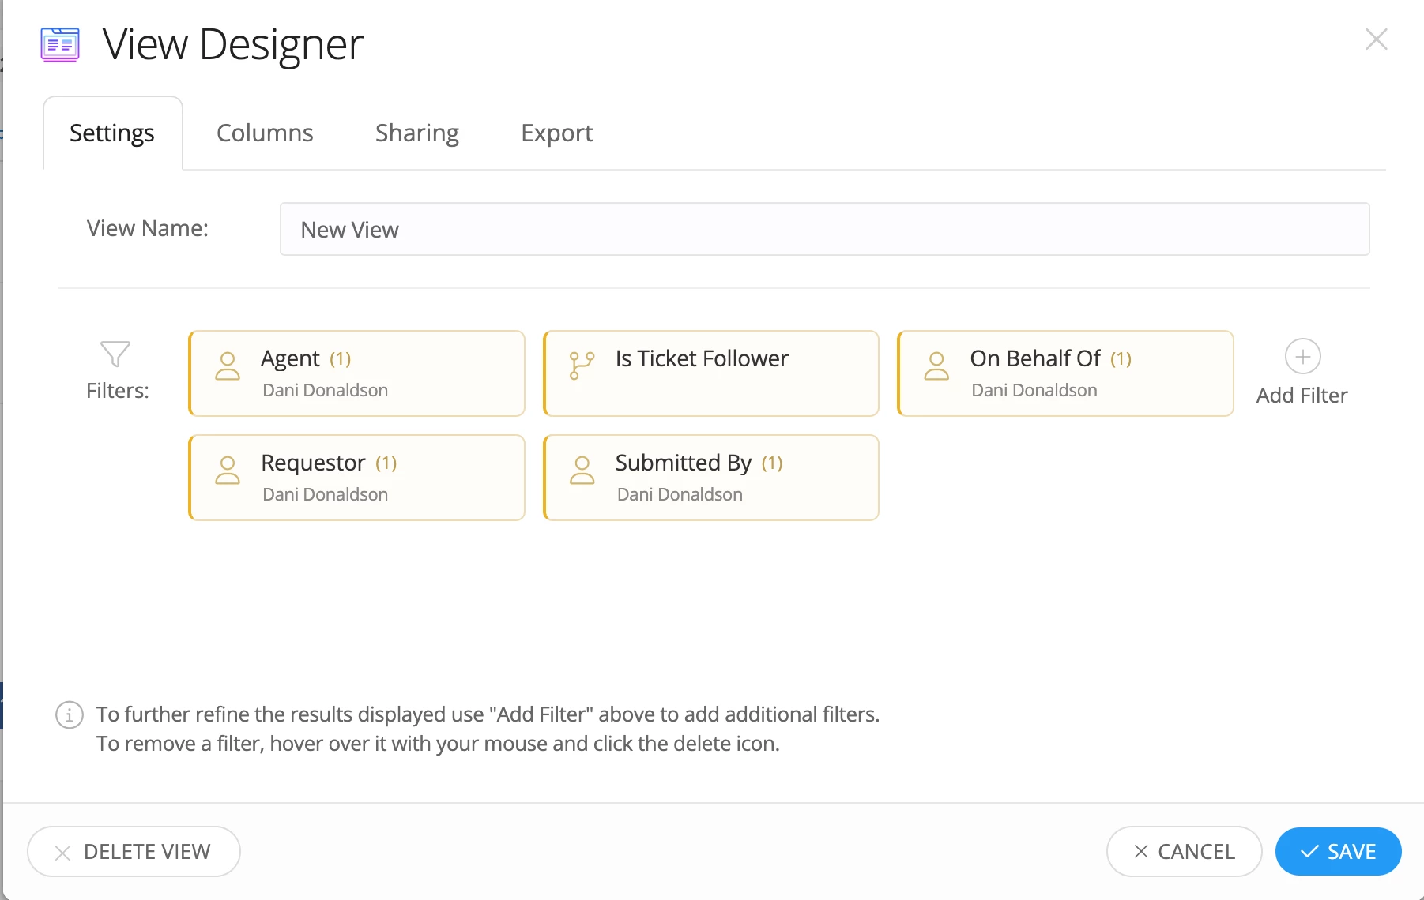The height and width of the screenshot is (900, 1424).
Task: Click Dani Donaldson under Requestor
Action: (325, 494)
